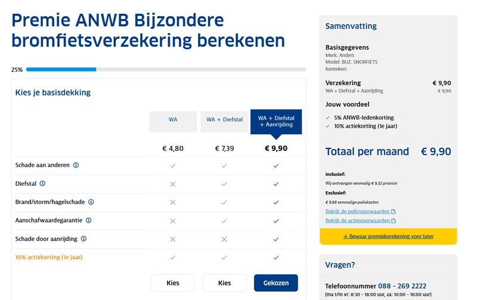Screen dimensions: 477x300
Task: Open info icon next to Schade aan anderen
Action: [76, 165]
